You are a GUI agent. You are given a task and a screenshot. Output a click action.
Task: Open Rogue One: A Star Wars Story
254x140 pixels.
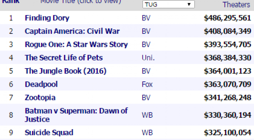pos(76,45)
